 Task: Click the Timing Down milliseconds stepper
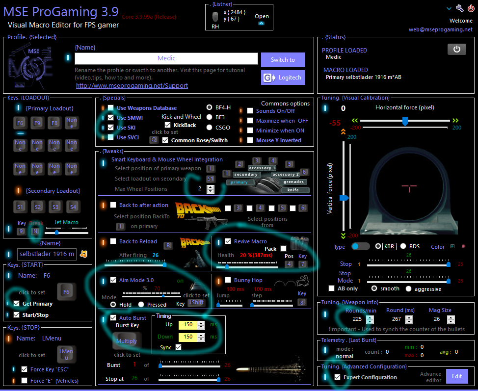click(201, 337)
